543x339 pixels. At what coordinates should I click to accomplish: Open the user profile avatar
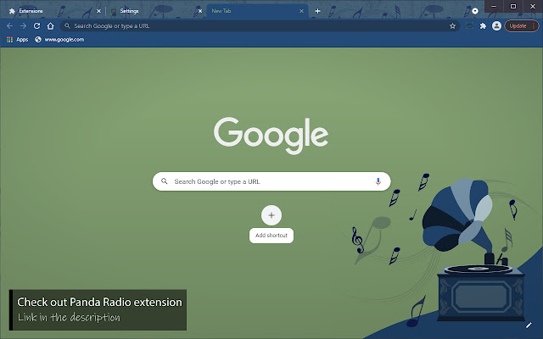pos(496,26)
